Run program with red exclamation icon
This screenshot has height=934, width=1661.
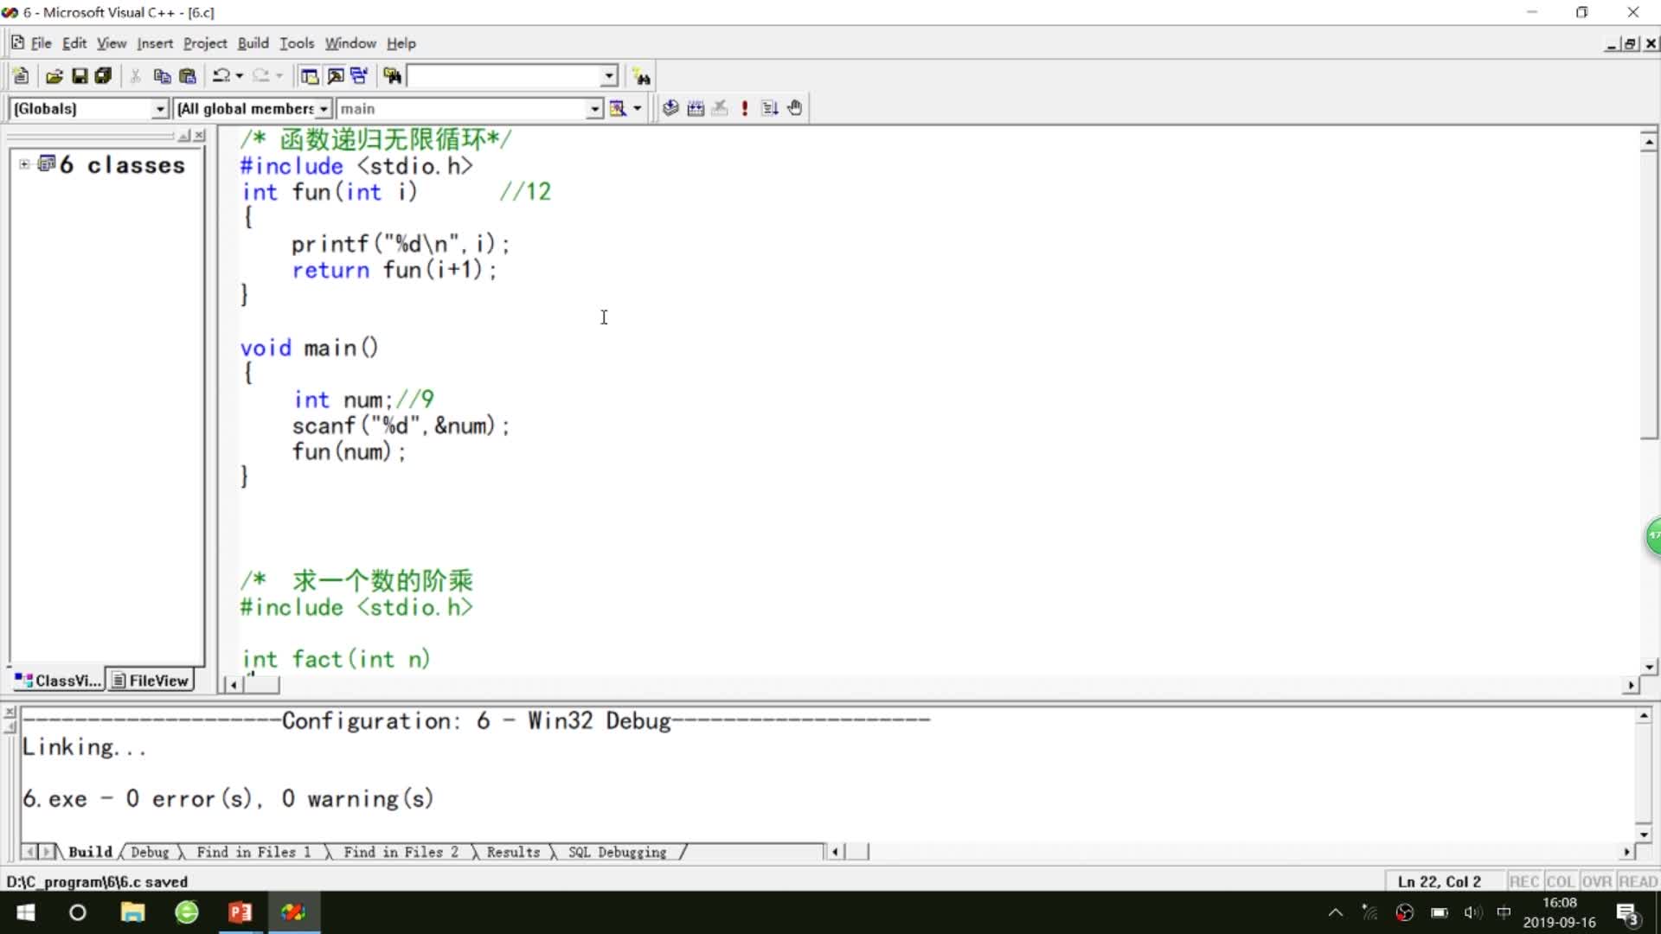click(x=744, y=108)
